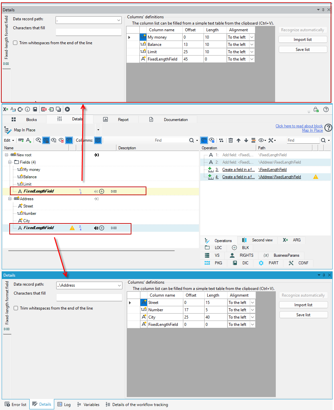Click the Find input above the Name tree
Image resolution: width=334 pixels, height=410 pixels.
[171, 140]
